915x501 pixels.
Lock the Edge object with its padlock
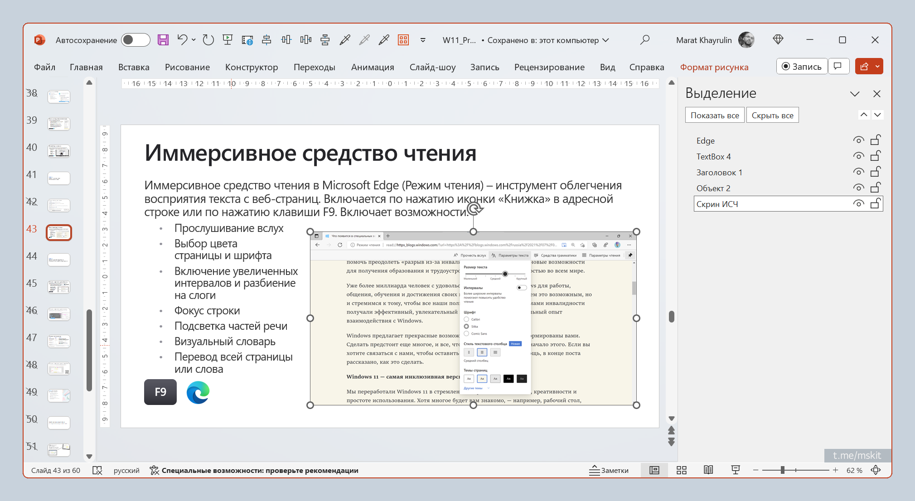click(x=876, y=140)
